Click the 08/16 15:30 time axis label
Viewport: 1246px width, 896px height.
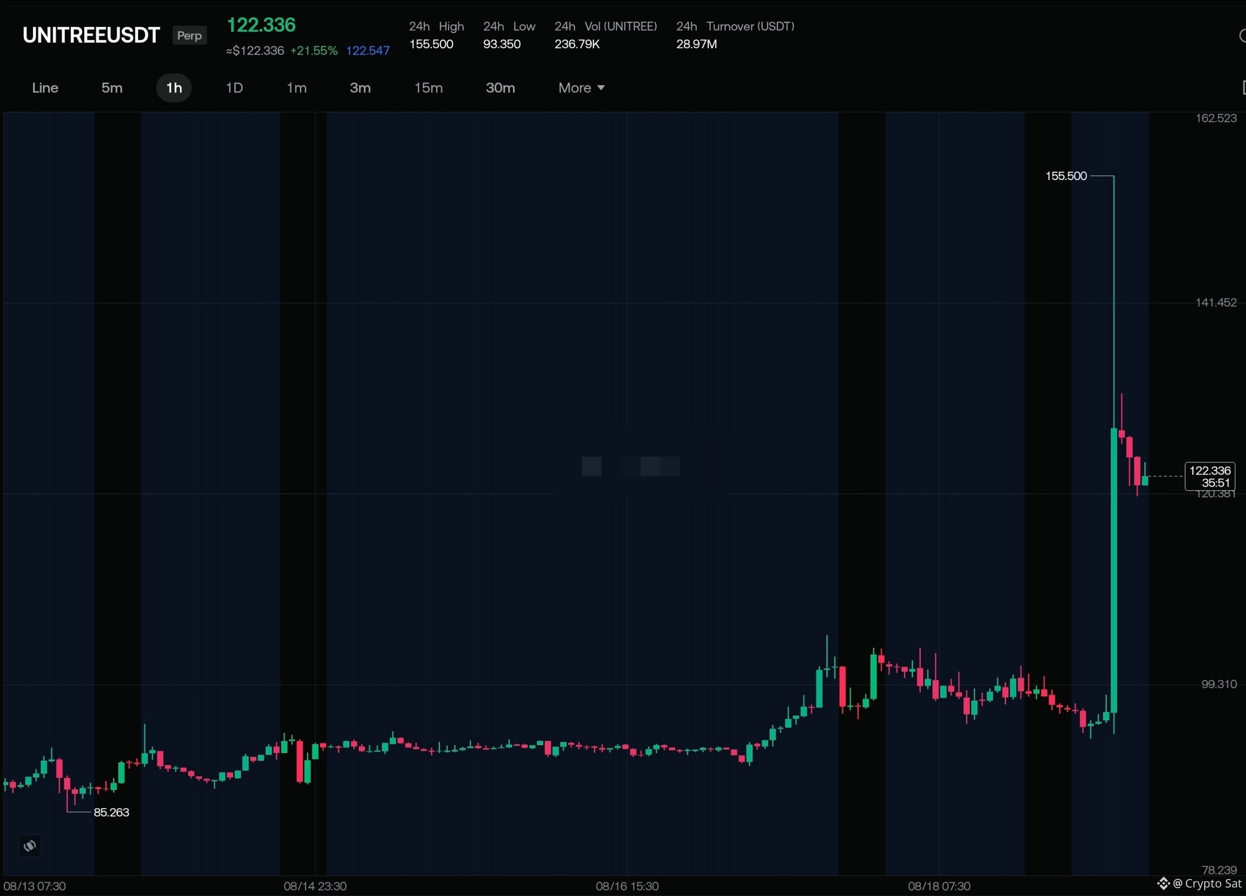coord(627,886)
